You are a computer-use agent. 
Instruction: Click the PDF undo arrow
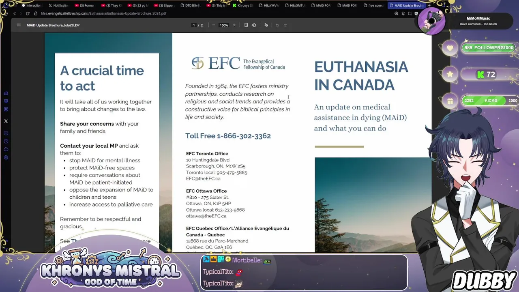tap(277, 25)
